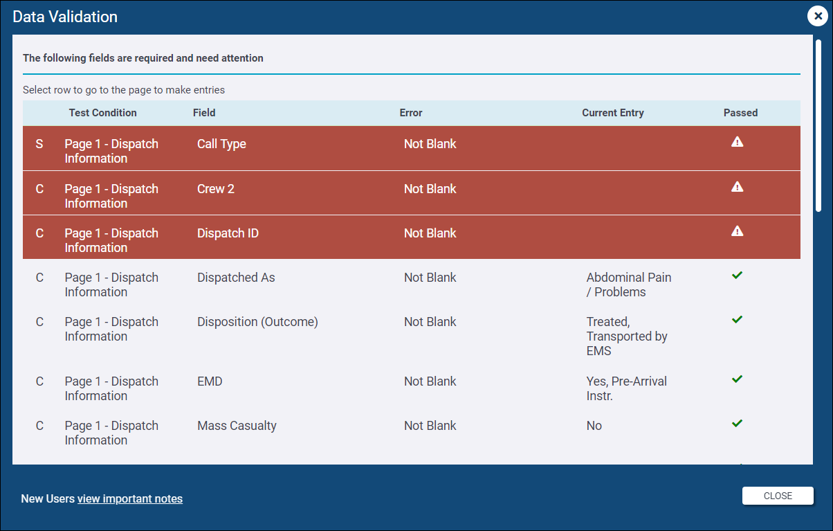Click the Current Entry column header
Screen dimensions: 833x531
pyautogui.click(x=613, y=113)
